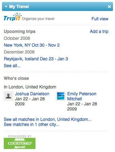Image resolution: width=115 pixels, height=152 pixels.
Task: Click Add a trip link
Action: [x=99, y=32]
